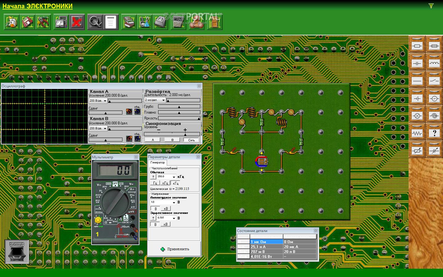Viewport: 443px width, 277px height.
Task: Pick the inductor coil component drawer
Action: click(434, 62)
